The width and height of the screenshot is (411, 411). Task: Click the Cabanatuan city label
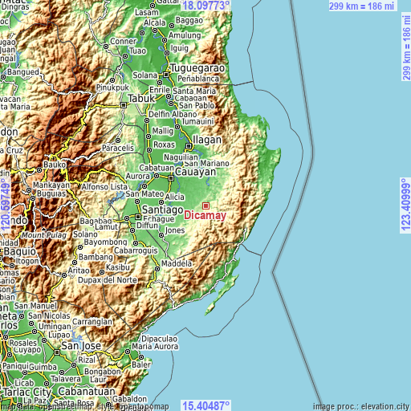coord(87,392)
